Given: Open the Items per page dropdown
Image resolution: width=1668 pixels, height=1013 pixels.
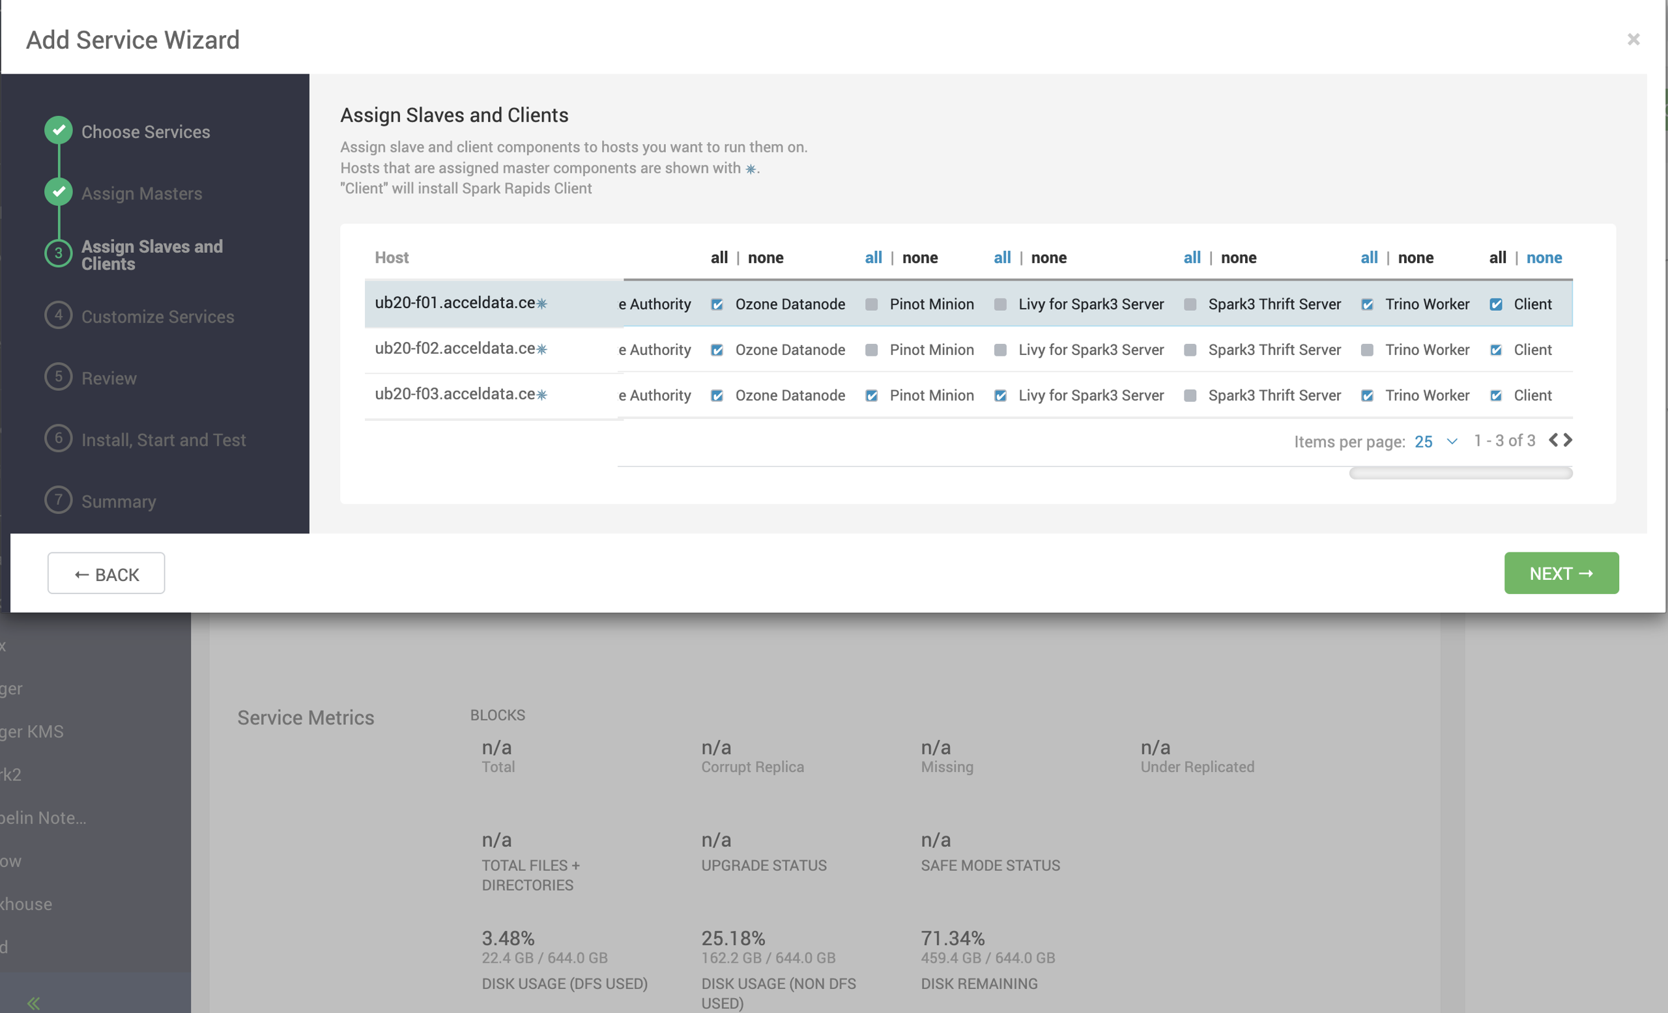Looking at the screenshot, I should point(1435,441).
